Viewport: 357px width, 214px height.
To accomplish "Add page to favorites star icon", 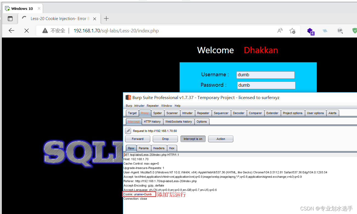I will click(x=292, y=31).
